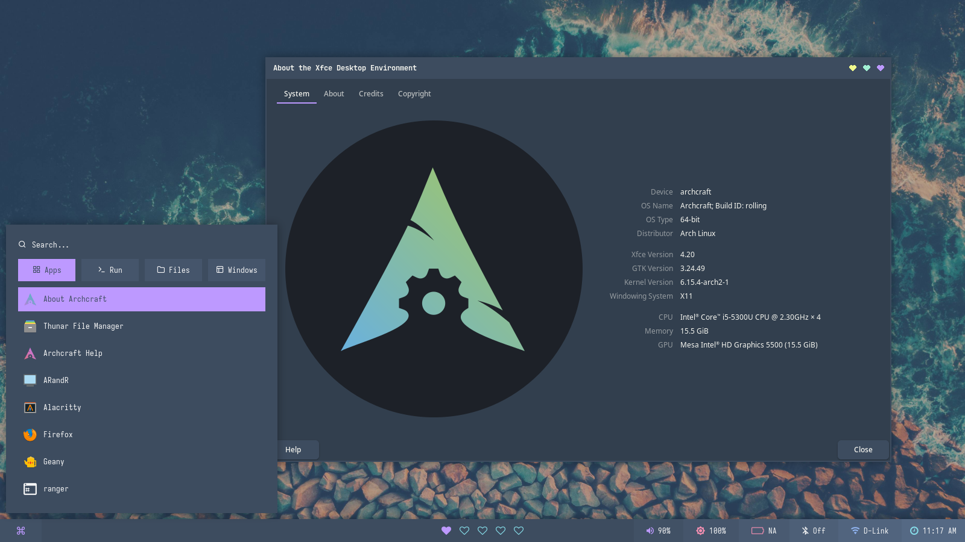This screenshot has height=542, width=965.
Task: Click the OS Type value 64-bit
Action: coord(690,220)
